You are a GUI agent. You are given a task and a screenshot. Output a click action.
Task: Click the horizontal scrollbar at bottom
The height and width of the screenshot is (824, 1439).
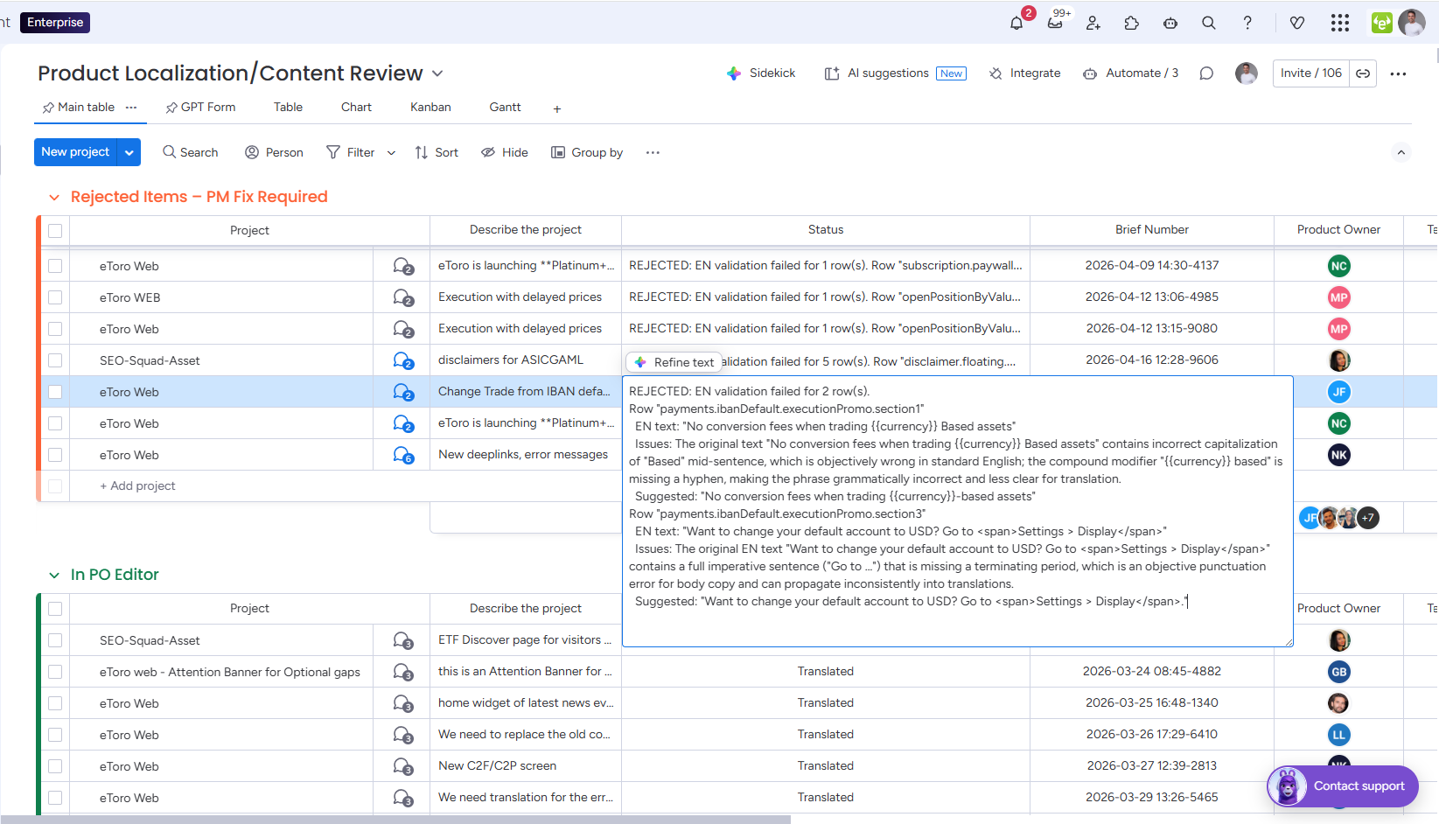coord(395,820)
